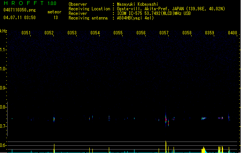This screenshot has height=153, width=241.
Task: Select antenna value A504HB(yagi 4el)
Action: point(135,18)
